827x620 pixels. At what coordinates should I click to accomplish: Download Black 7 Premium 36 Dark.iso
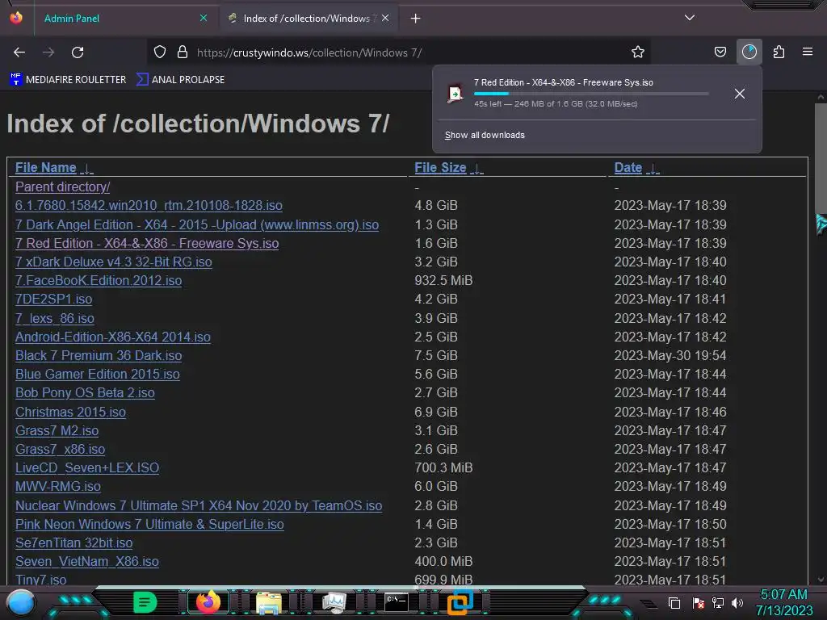99,355
